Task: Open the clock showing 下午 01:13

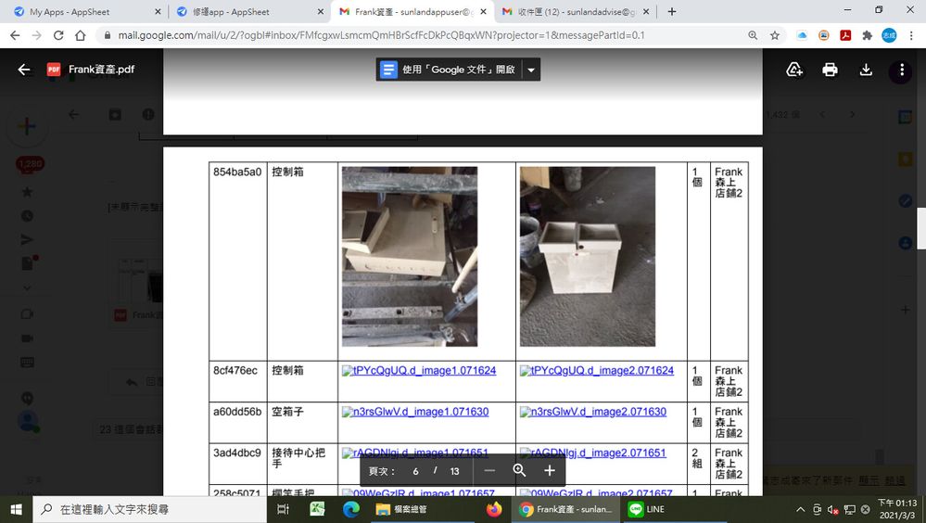Action: click(897, 509)
